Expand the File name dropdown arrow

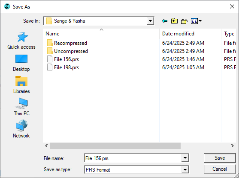pos(185,158)
